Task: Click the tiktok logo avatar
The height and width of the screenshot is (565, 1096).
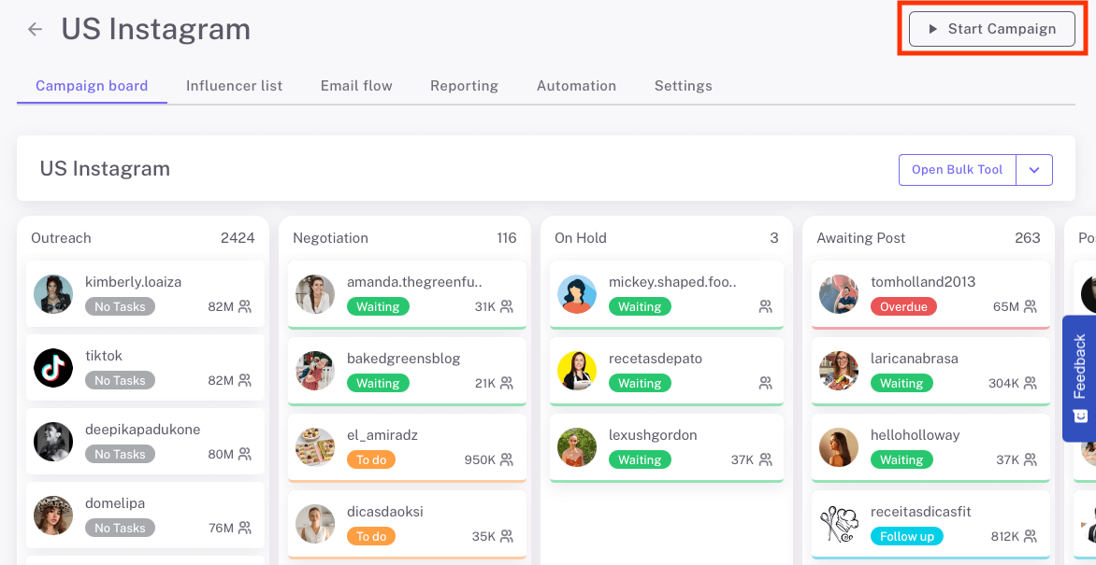Action: click(53, 368)
